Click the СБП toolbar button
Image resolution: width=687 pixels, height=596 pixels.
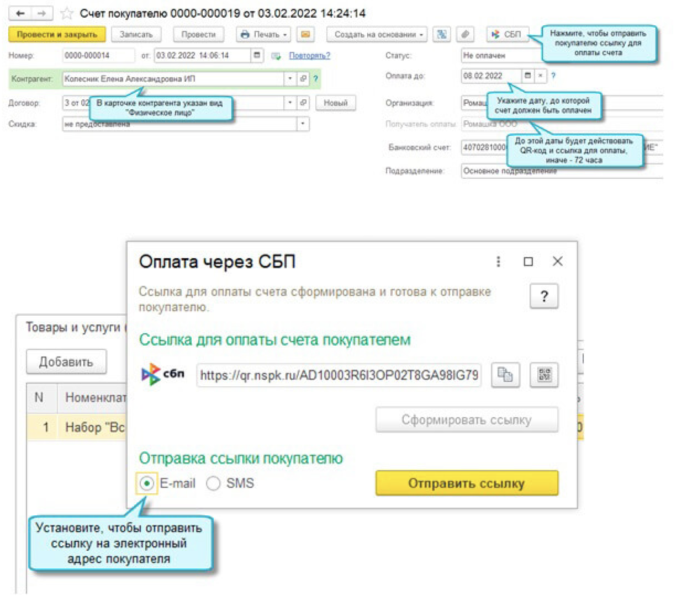(x=507, y=34)
